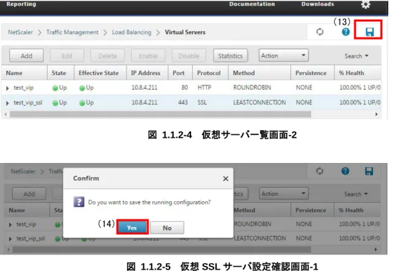393x271 pixels.
Task: Close the Confirm dialog with the X
Action: 226,178
